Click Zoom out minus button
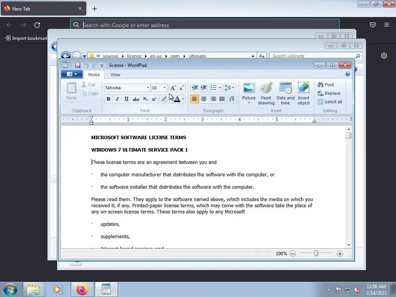The height and width of the screenshot is (297, 396). point(293,254)
